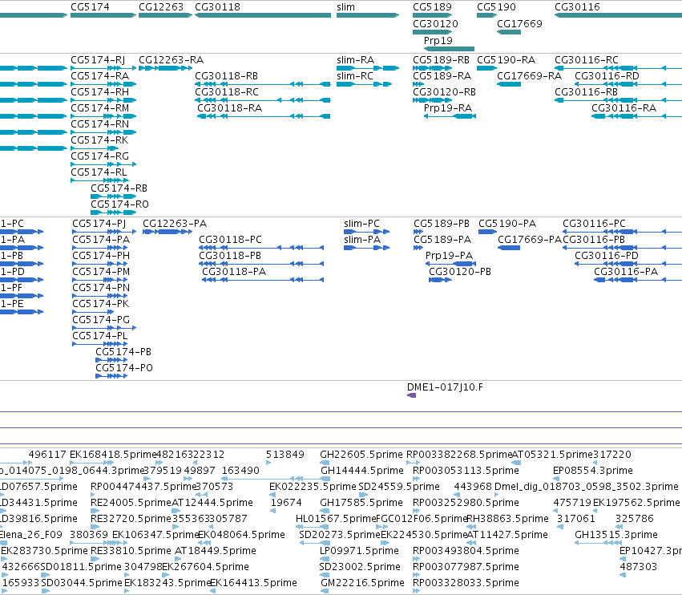Select EST RP003053113.5prime
Viewport: 682px width, 595px height.
(466, 471)
